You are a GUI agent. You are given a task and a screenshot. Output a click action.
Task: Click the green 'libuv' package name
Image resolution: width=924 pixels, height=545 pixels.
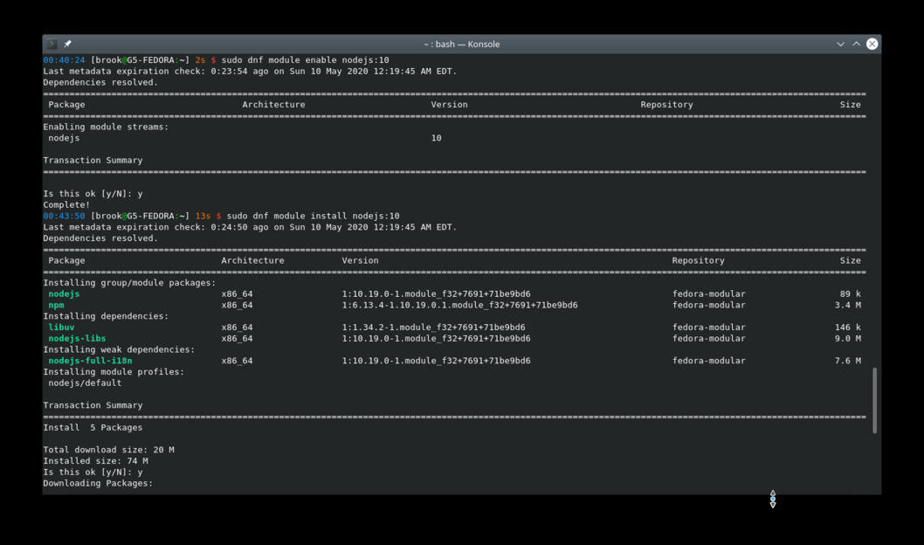(61, 328)
